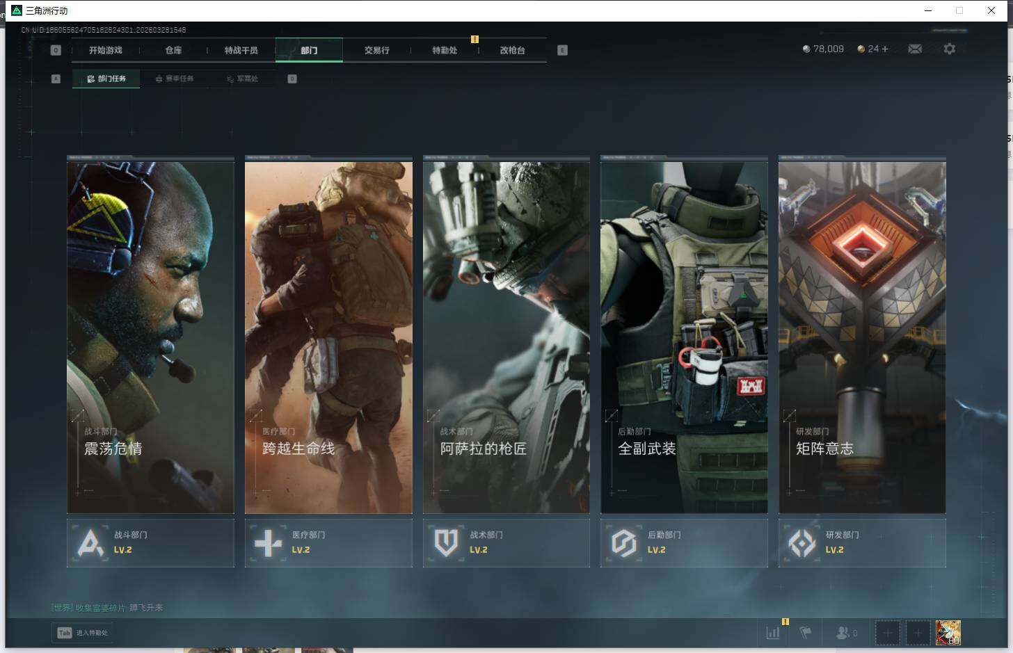Open the statistics bar chart icon
Image resolution: width=1013 pixels, height=653 pixels.
click(x=773, y=633)
